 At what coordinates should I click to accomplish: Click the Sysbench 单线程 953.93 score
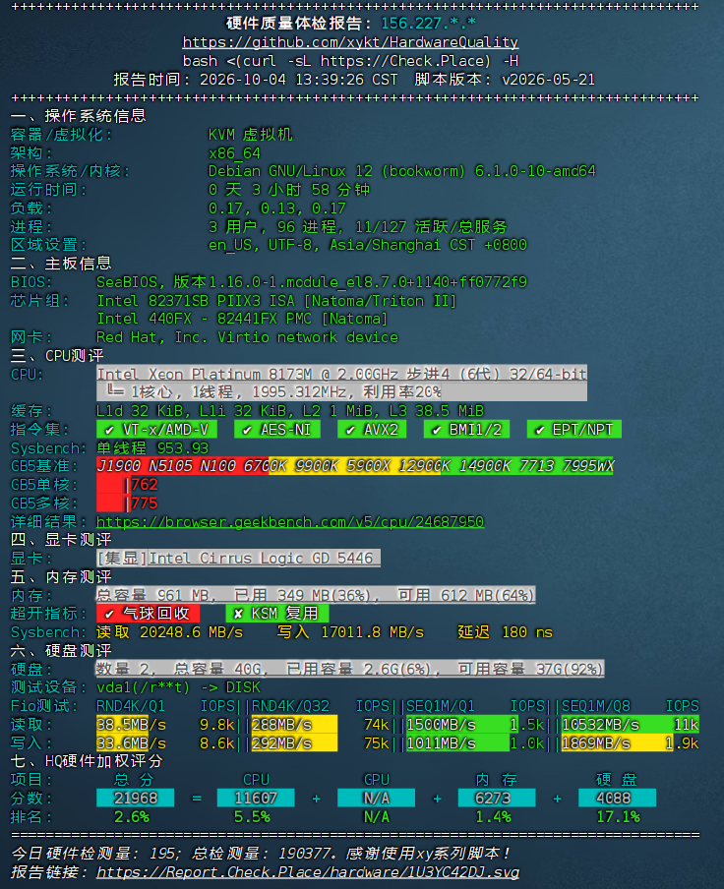click(152, 447)
